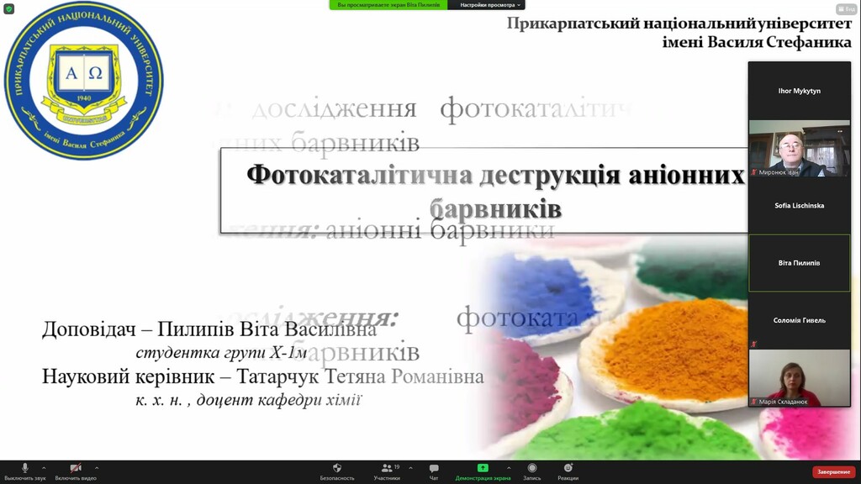The height and width of the screenshot is (484, 861).
Task: Select Sofia Lischinska participant tile
Action: 799,205
